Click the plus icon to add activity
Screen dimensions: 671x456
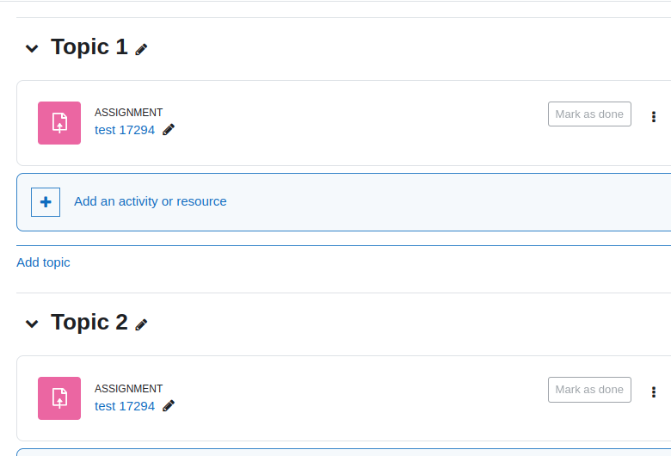(46, 202)
